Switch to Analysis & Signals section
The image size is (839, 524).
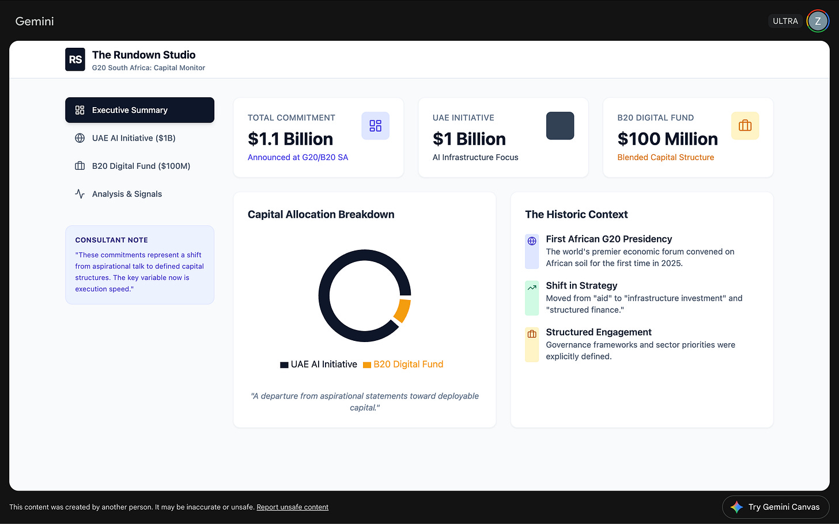click(x=139, y=194)
